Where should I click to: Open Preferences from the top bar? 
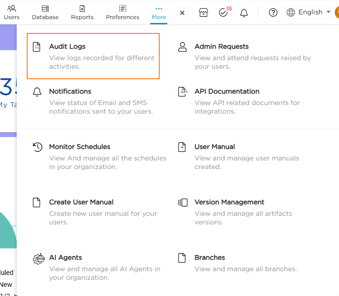coord(123,12)
